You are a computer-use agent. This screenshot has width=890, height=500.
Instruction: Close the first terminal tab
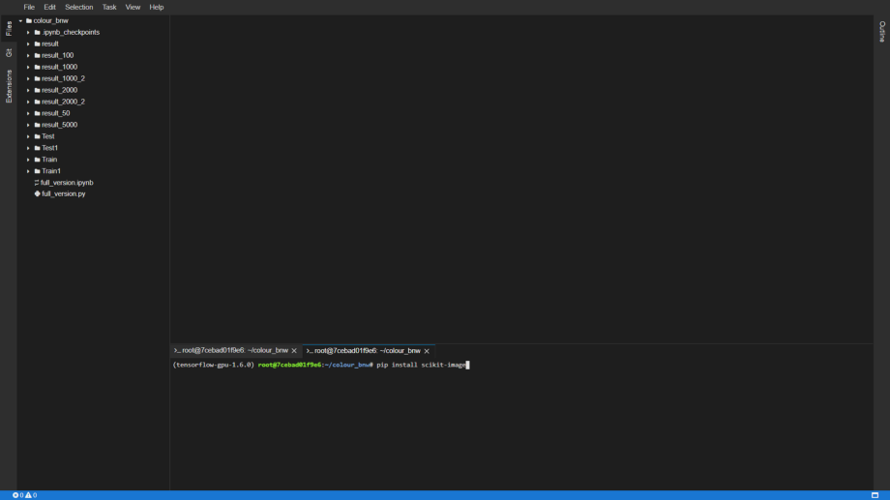pos(294,351)
